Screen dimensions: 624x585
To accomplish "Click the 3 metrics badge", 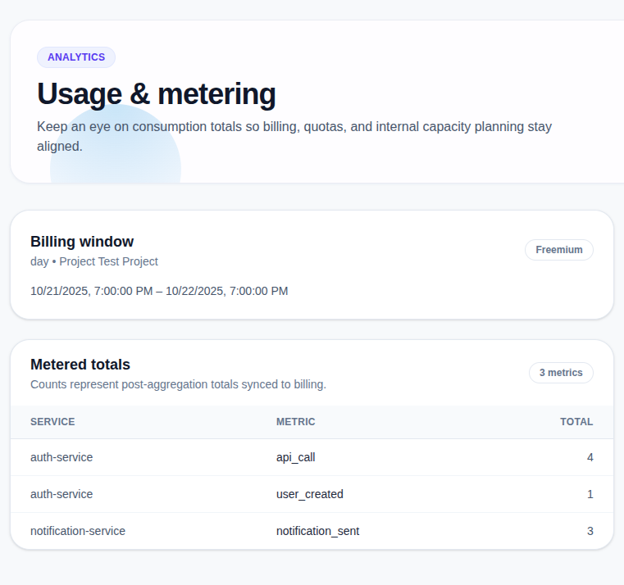I will click(561, 373).
